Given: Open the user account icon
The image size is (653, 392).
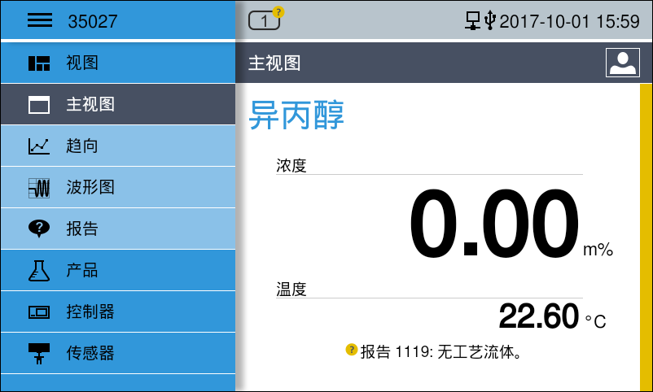Looking at the screenshot, I should pyautogui.click(x=622, y=63).
